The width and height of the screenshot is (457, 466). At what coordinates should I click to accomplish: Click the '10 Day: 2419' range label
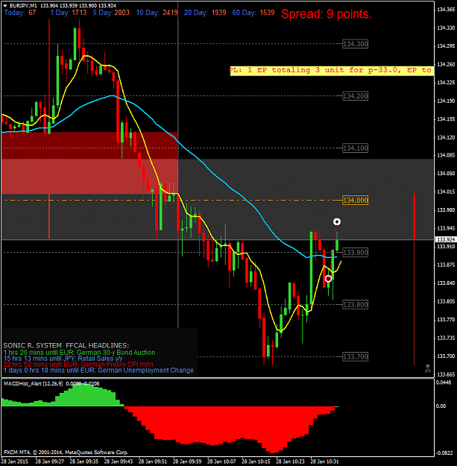click(x=157, y=13)
